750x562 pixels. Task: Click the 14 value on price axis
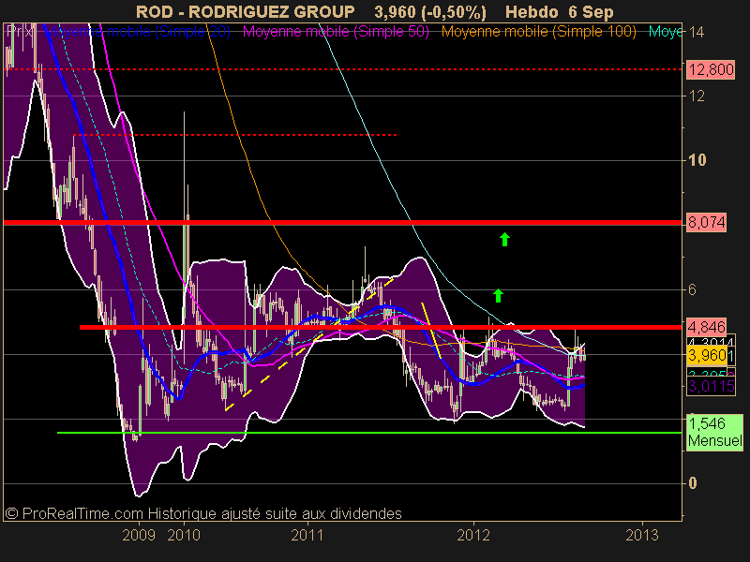pyautogui.click(x=696, y=32)
